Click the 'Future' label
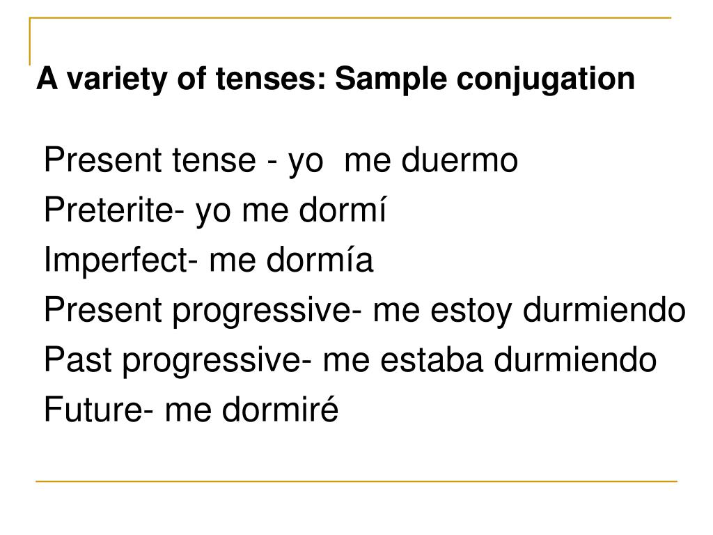Viewport: 713px width, 535px height. 94,410
